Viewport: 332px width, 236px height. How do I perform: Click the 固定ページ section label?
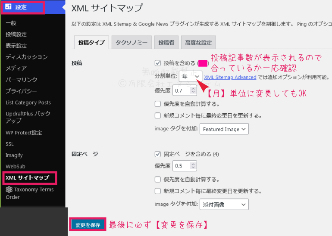coord(85,154)
